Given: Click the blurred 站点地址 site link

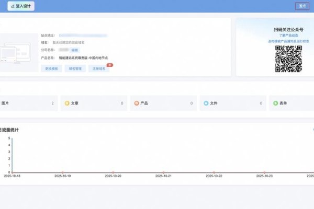Looking at the screenshot, I should pos(83,36).
